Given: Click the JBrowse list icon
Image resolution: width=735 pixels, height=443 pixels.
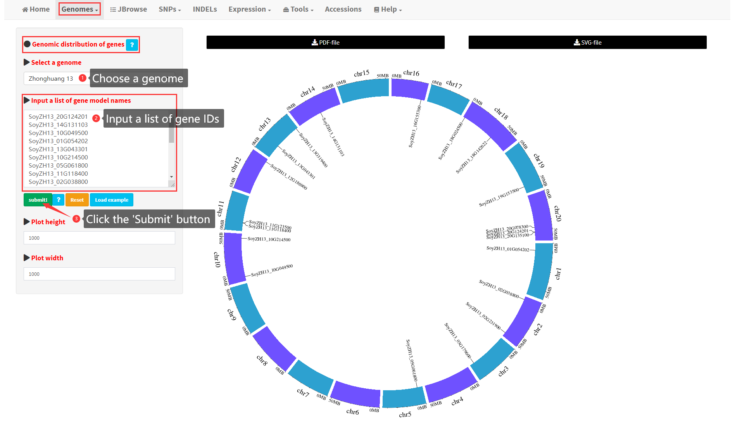Looking at the screenshot, I should pyautogui.click(x=113, y=10).
